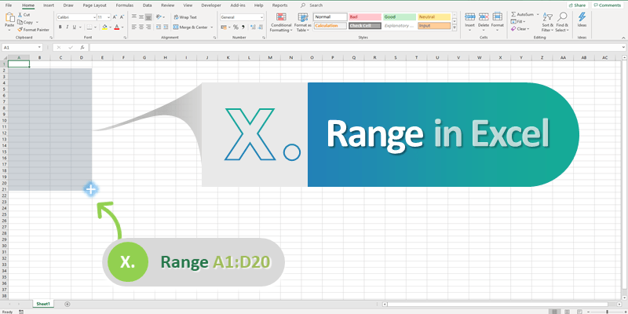Toggle Bold formatting

(60, 27)
